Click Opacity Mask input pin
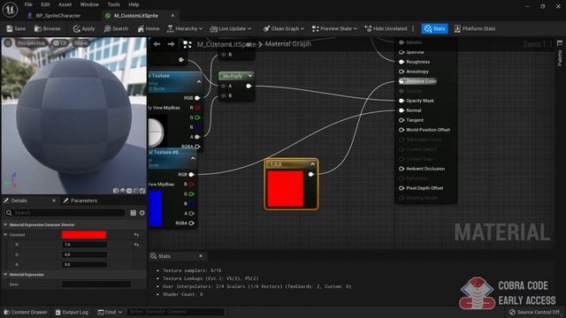 (x=402, y=101)
